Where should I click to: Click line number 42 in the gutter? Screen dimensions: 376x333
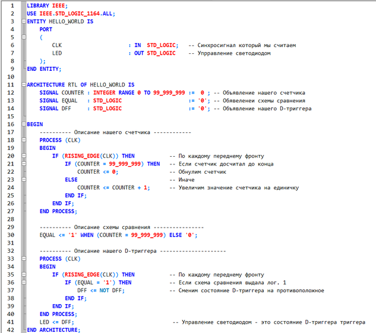click(10, 329)
